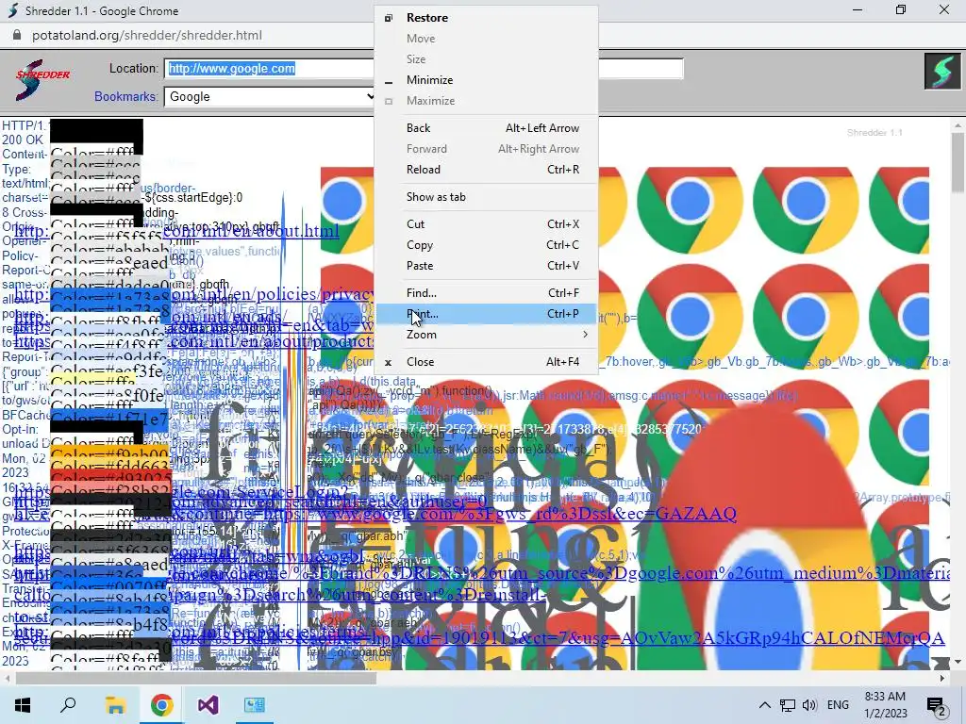
Task: Click the Shredder app icon in title bar
Action: coord(12,10)
